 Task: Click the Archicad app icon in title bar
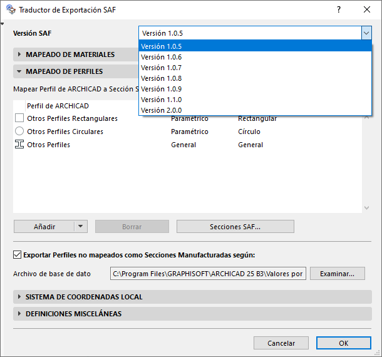[x=11, y=9]
